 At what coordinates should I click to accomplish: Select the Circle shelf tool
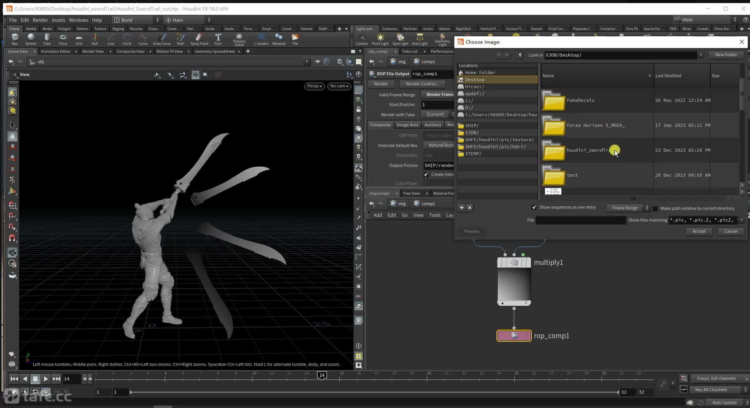pyautogui.click(x=127, y=39)
